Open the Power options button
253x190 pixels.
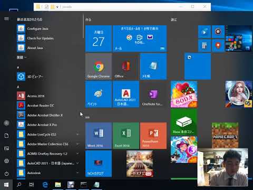point(6,174)
